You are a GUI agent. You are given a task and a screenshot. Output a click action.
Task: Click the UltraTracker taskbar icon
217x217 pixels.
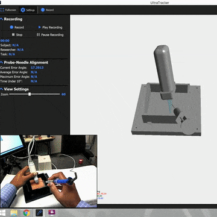(39, 213)
